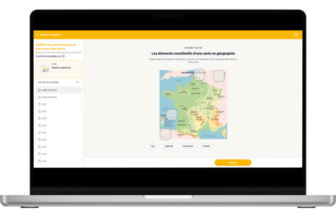Click the drag handle on the Echelle label
This screenshot has height=217, width=336.
coord(201,146)
